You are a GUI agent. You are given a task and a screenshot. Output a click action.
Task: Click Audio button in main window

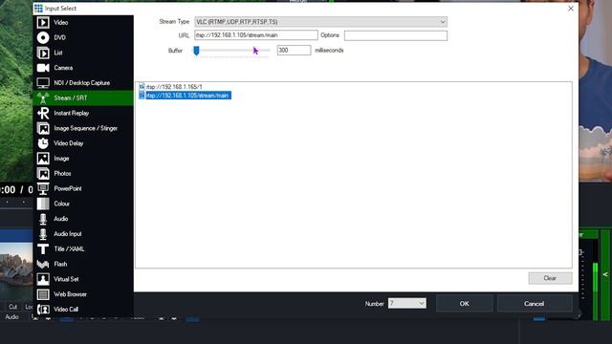coord(11,317)
